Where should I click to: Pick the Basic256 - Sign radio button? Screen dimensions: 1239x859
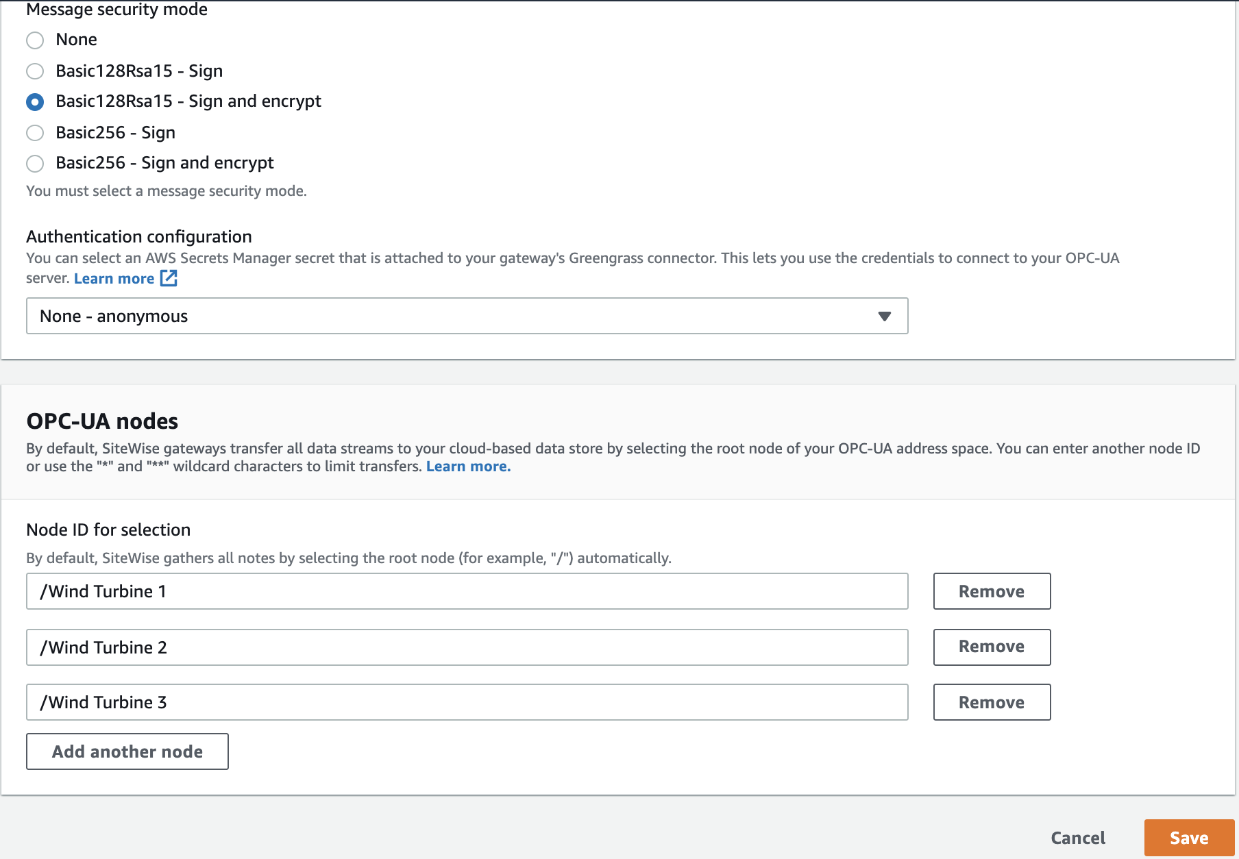35,133
